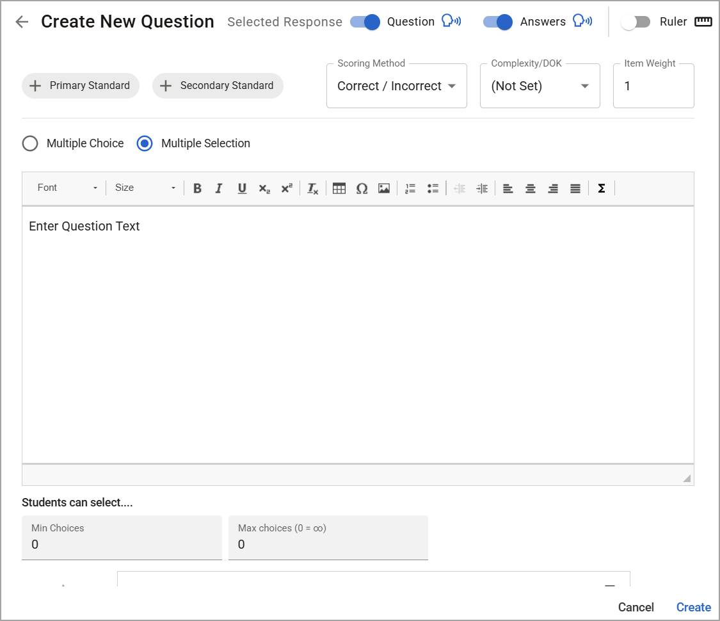The height and width of the screenshot is (621, 720).
Task: Click the insert image icon
Action: pyautogui.click(x=384, y=188)
